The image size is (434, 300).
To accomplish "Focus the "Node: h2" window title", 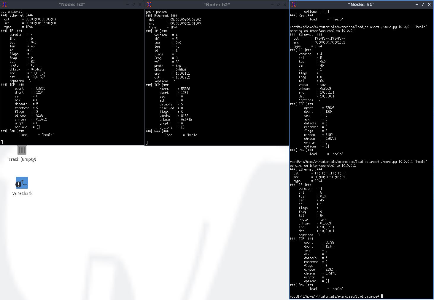I will (x=217, y=4).
